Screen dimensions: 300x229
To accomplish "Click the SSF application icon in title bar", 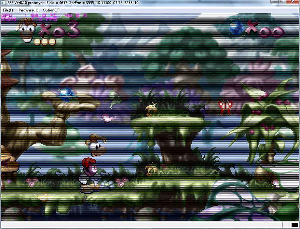I will coord(3,3).
